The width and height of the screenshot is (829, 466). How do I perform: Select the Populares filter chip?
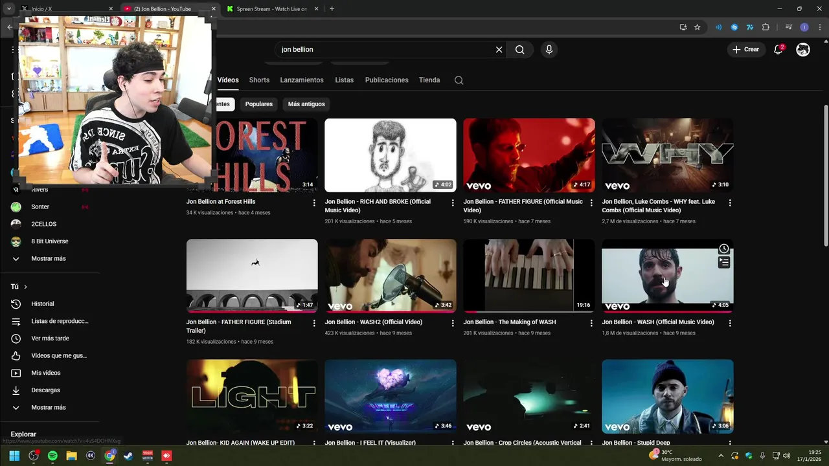click(x=259, y=104)
